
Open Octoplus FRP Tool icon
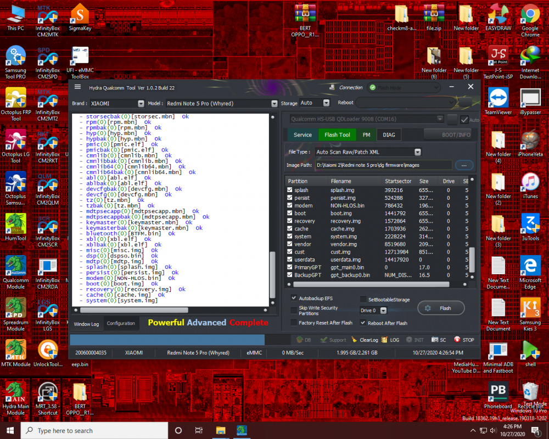(x=15, y=104)
